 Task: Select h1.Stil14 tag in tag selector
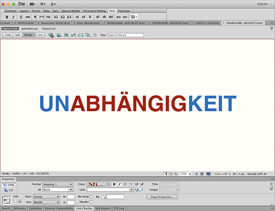[42, 174]
